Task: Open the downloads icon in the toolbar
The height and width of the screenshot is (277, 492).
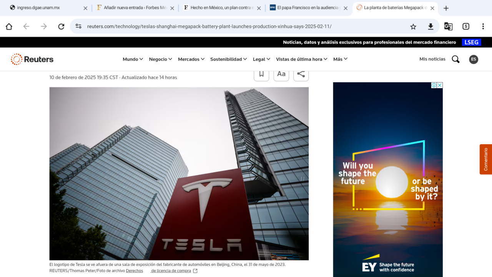Action: point(430,27)
